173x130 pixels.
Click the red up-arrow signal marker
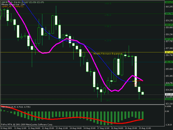(x=135, y=84)
